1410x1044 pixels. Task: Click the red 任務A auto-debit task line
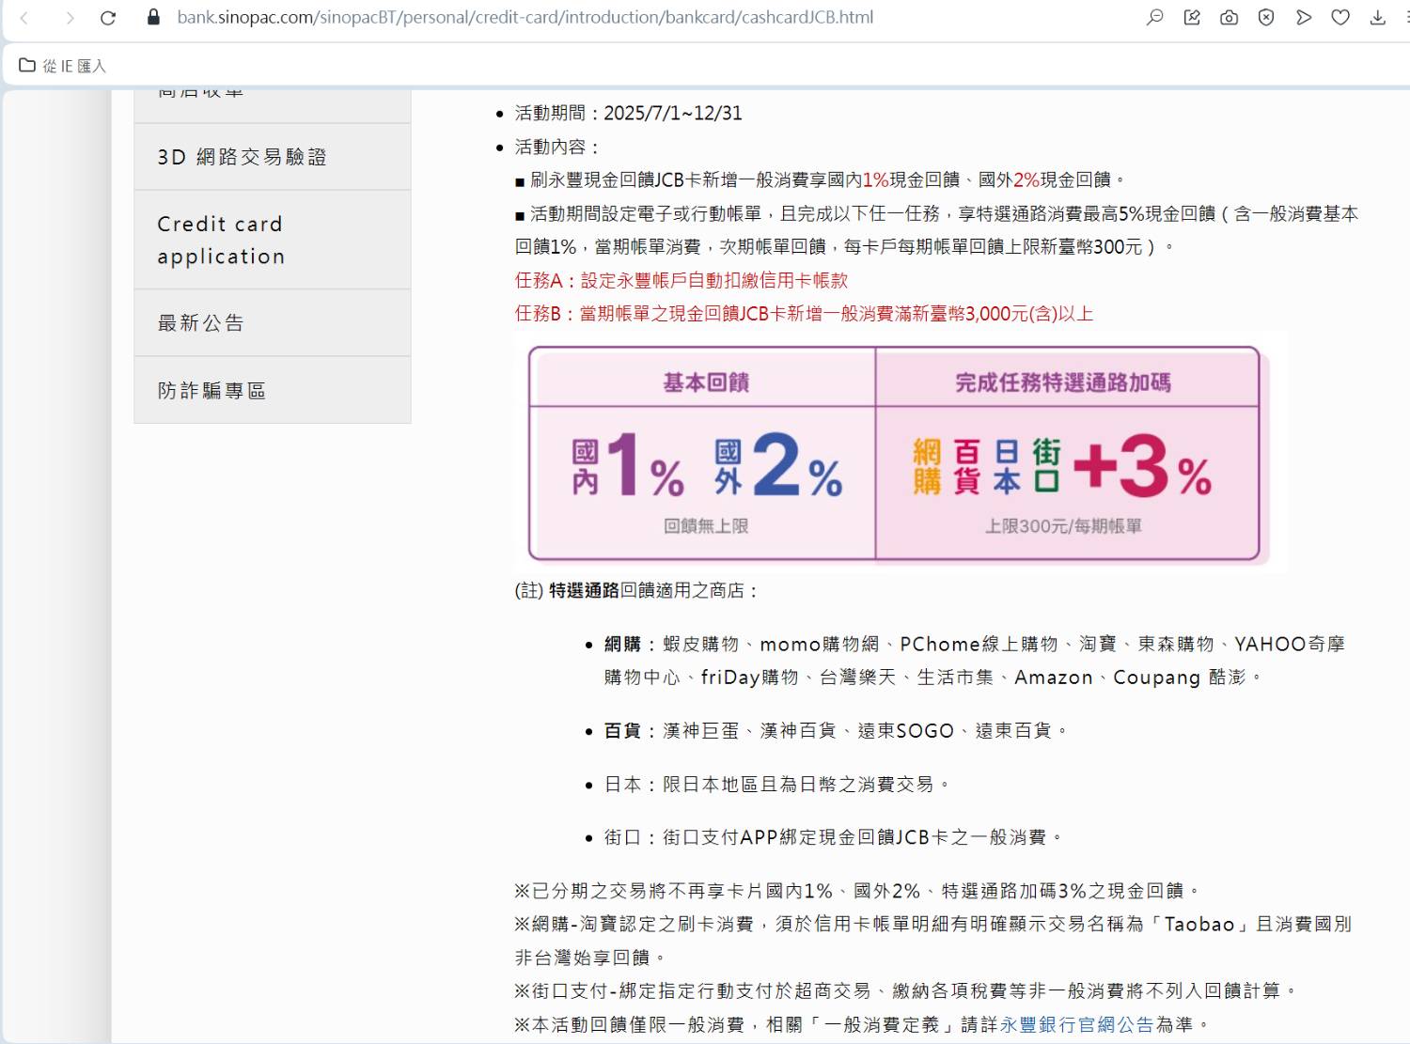(681, 280)
